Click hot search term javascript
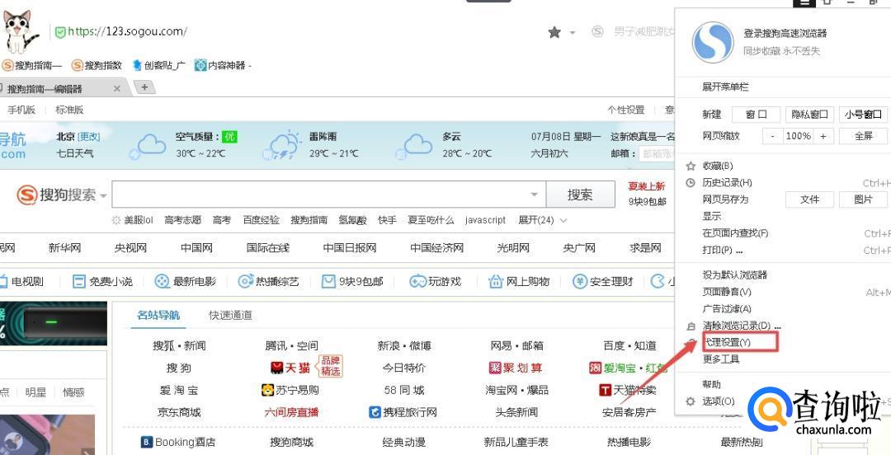Viewport: 891px width, 455px height. coord(485,220)
